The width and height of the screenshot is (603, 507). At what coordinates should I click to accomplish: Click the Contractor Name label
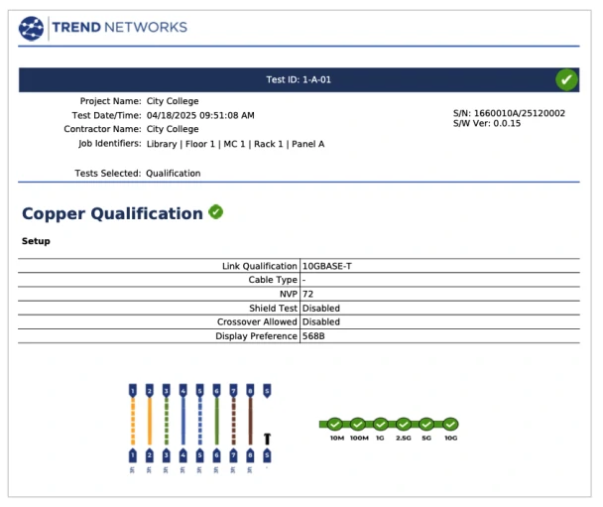tap(103, 129)
